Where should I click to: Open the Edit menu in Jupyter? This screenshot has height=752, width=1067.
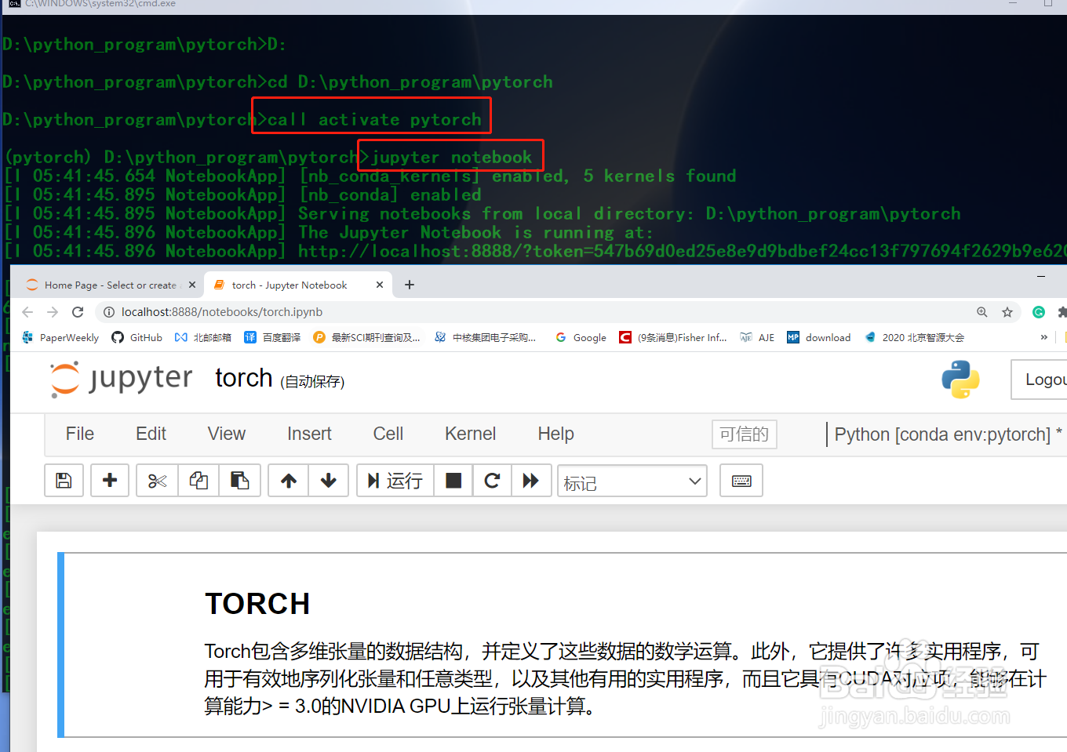[x=151, y=434]
